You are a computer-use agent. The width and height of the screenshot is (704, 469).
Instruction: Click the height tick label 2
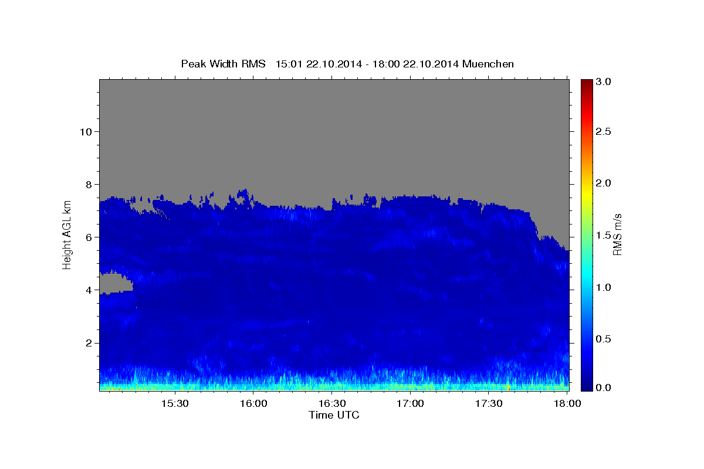point(88,343)
